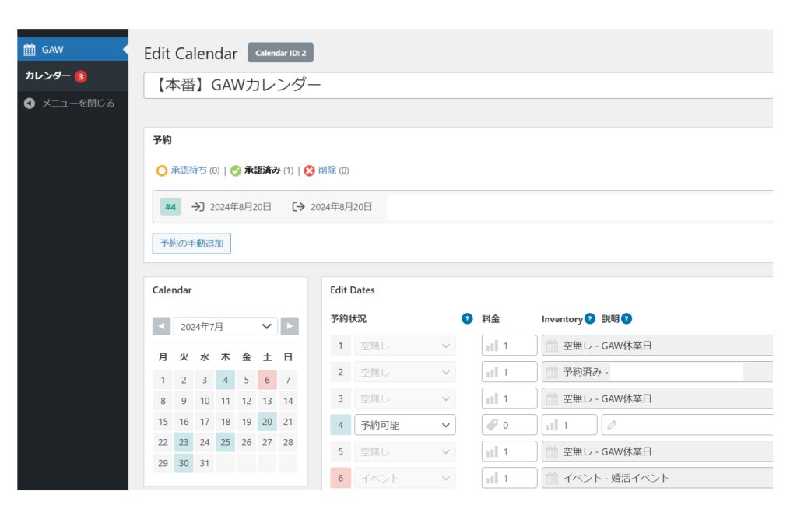Viewport: 797px width, 523px height.
Task: Go to previous month with left arrow
Action: tap(161, 327)
